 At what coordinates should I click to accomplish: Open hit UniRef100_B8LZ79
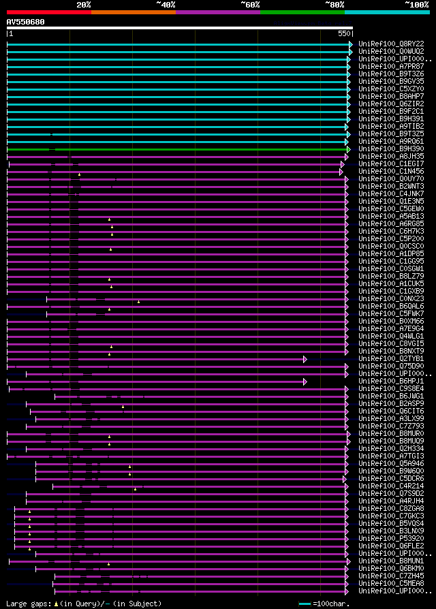[x=391, y=277]
